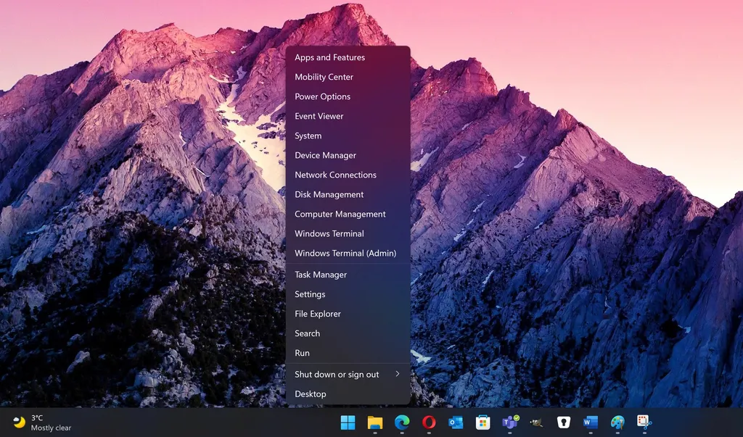Open Microsoft Teams taskbar icon

(510, 423)
